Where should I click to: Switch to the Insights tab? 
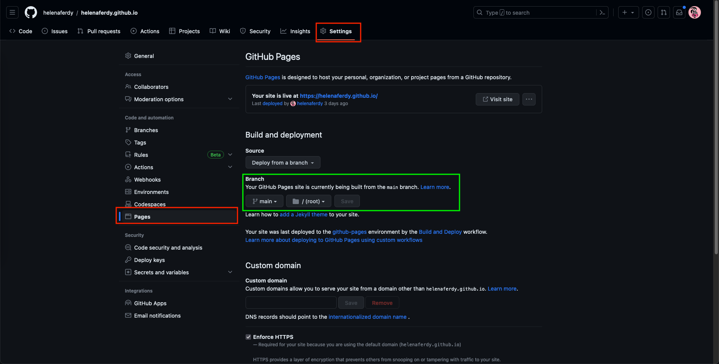point(295,31)
